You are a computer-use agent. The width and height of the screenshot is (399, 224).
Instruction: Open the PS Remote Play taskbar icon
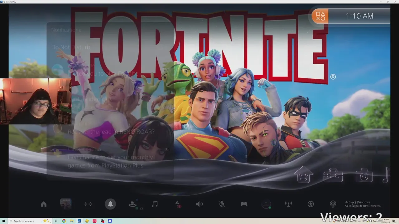[79, 221]
